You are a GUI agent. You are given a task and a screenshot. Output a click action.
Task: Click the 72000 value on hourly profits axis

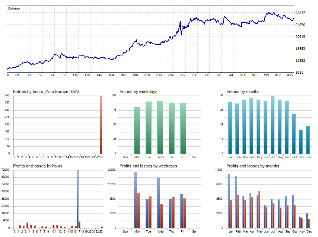pos(6,170)
